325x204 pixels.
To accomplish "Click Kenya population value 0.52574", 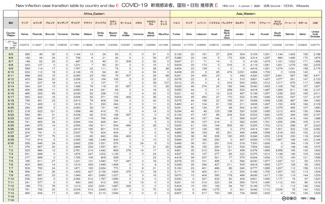I will (x=25, y=45).
